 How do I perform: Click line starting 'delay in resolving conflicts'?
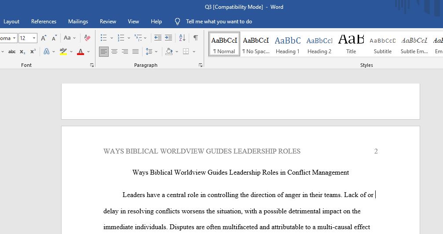click(x=232, y=211)
